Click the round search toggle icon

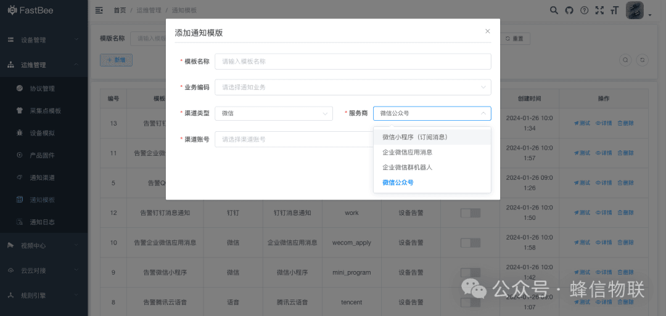(x=625, y=60)
